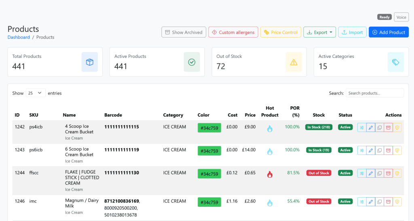
Task: Click the £14.00 price cell
Action: [249, 150]
